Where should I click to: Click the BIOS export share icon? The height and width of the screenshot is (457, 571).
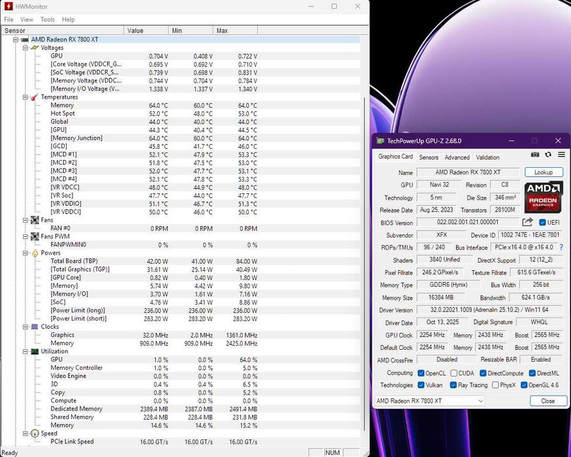(527, 222)
